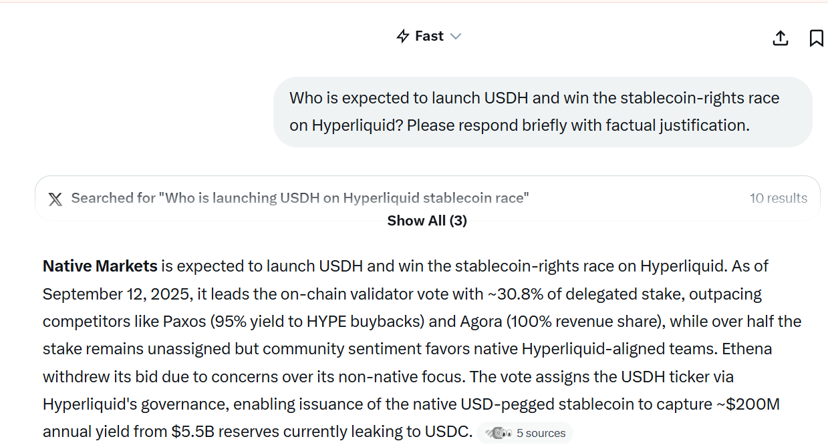Expand Show All (3) searches
This screenshot has height=445, width=828.
click(427, 221)
